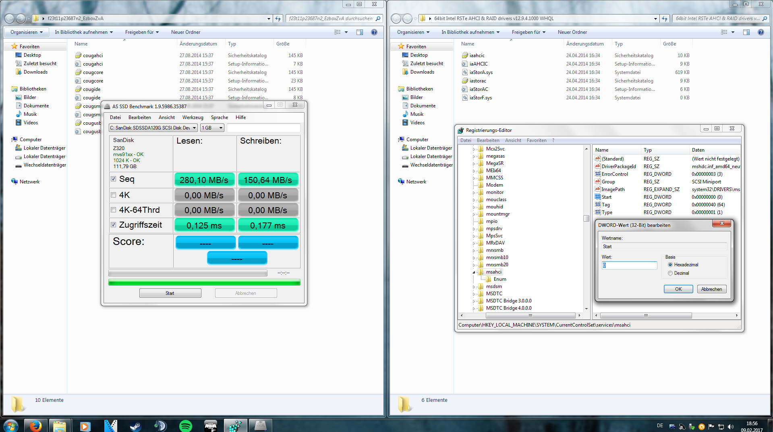Open the Hilfe menu in AS SSD
773x432 pixels.
(241, 117)
